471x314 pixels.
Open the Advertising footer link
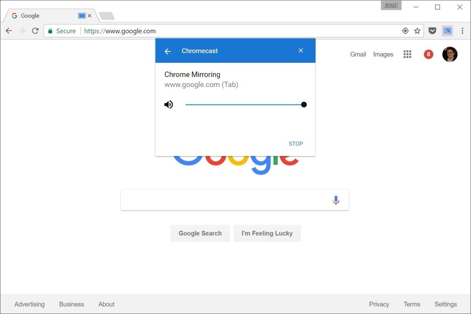29,304
